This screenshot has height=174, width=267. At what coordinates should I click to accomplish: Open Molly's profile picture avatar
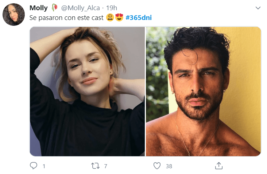coord(13,15)
